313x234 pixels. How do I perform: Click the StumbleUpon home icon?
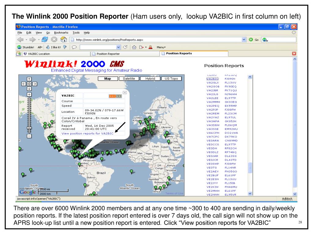pyautogui.click(x=134, y=47)
